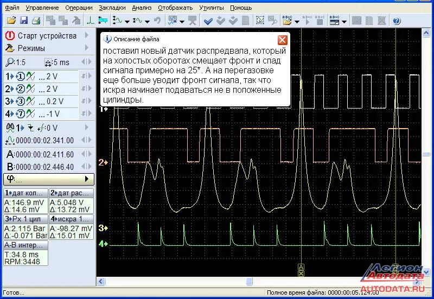Click the print icon in toolbar
434x299 pixels.
[36, 21]
